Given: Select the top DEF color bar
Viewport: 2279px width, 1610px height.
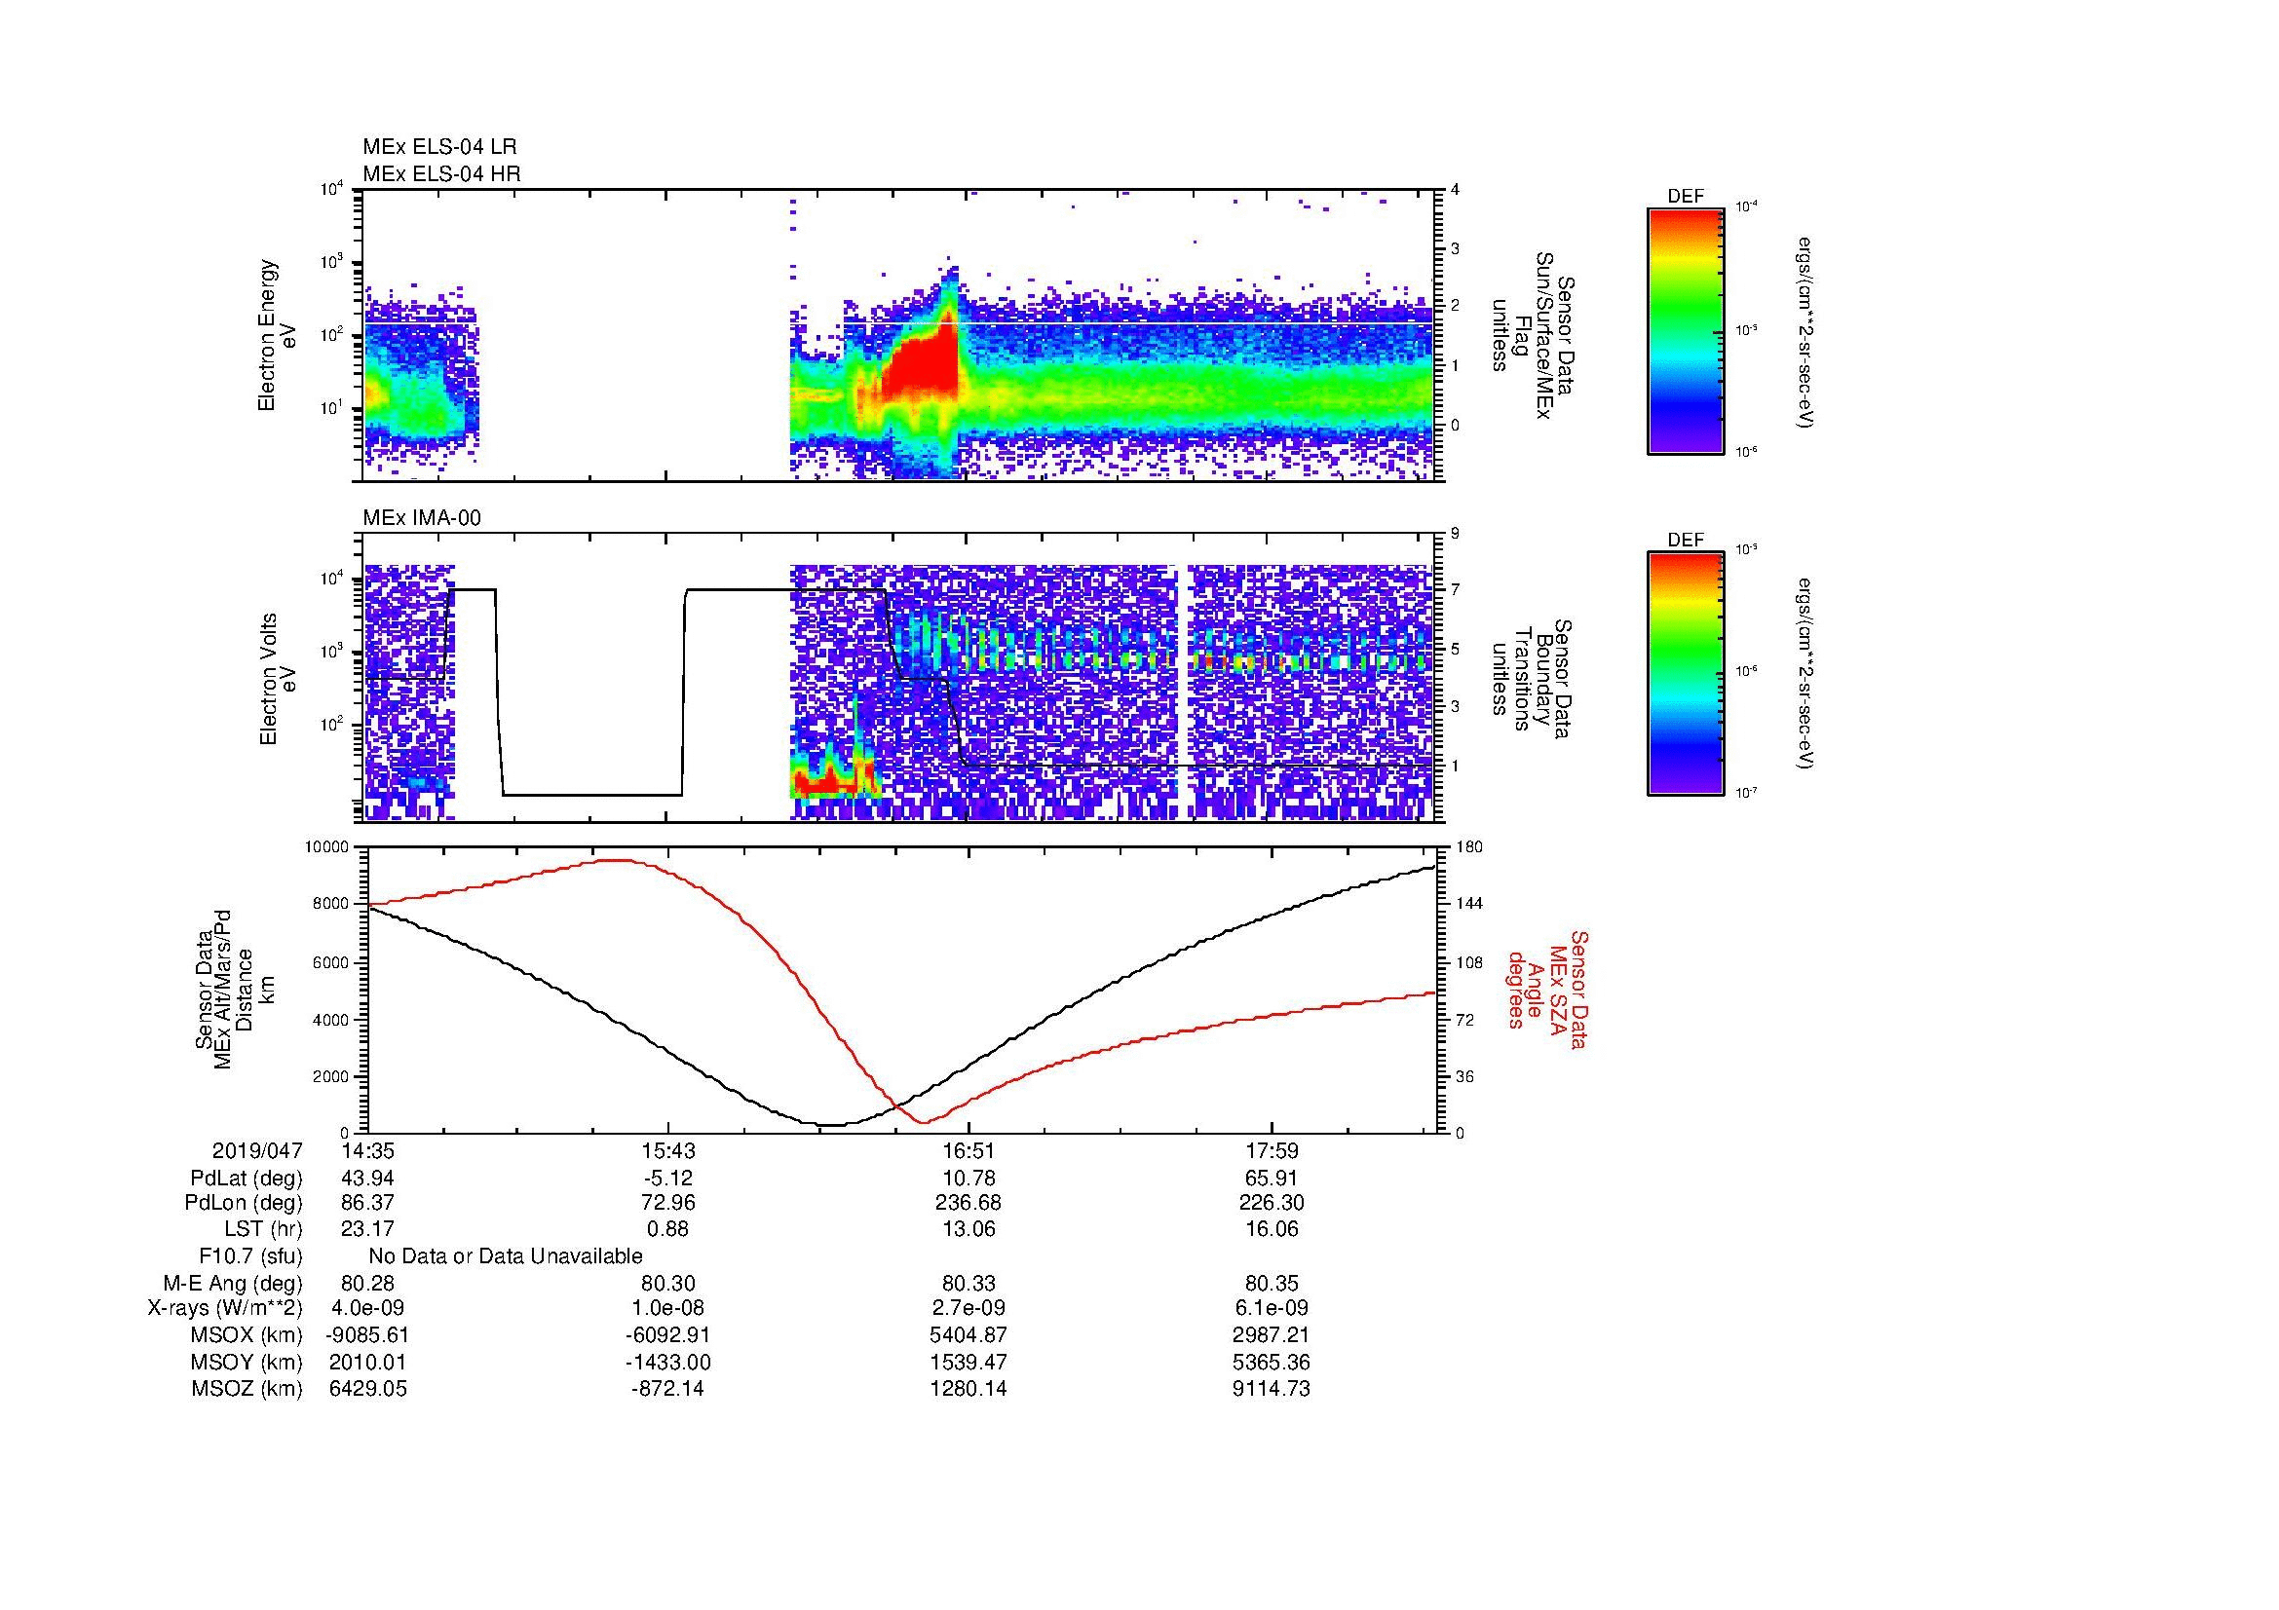Looking at the screenshot, I should (x=1686, y=330).
